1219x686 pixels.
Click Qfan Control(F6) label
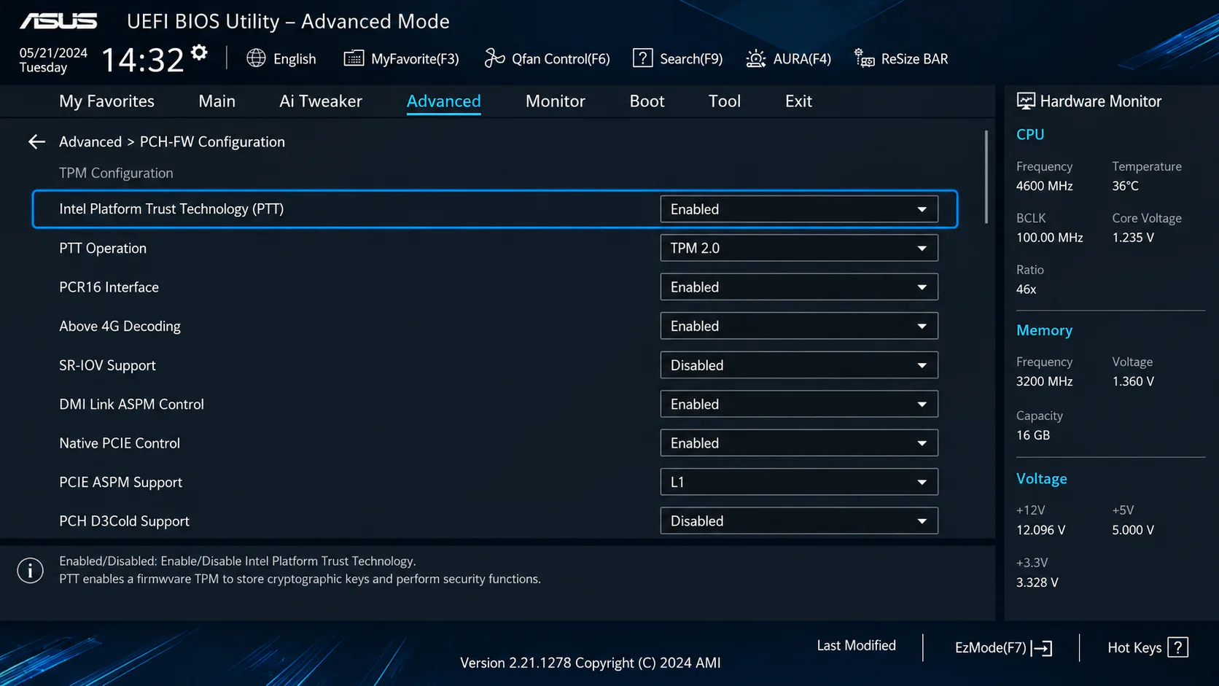pos(561,59)
